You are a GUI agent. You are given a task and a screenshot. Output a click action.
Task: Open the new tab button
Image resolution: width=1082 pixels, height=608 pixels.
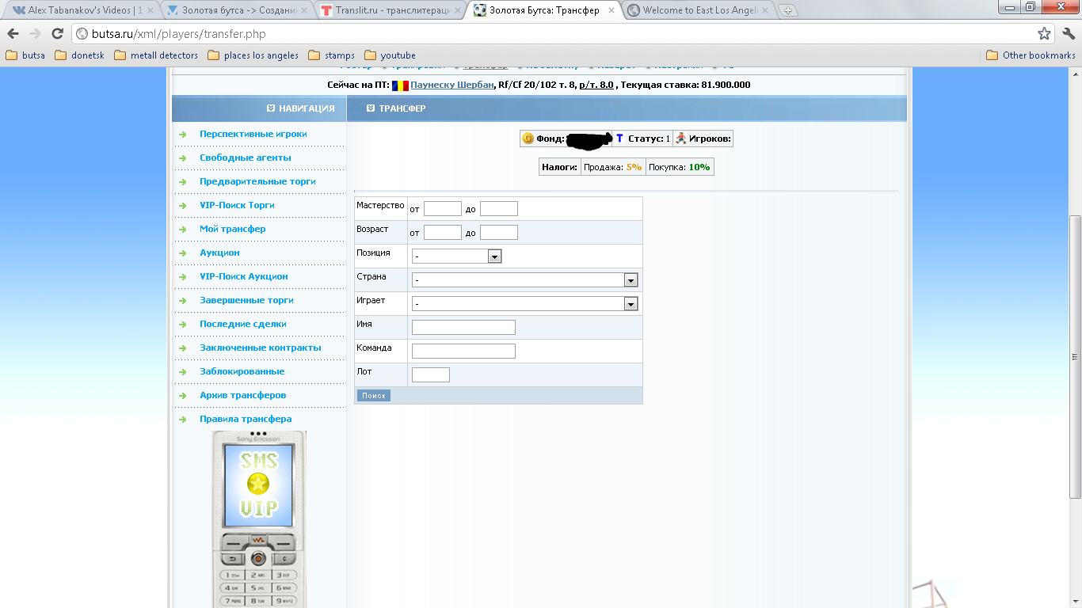[x=787, y=11]
